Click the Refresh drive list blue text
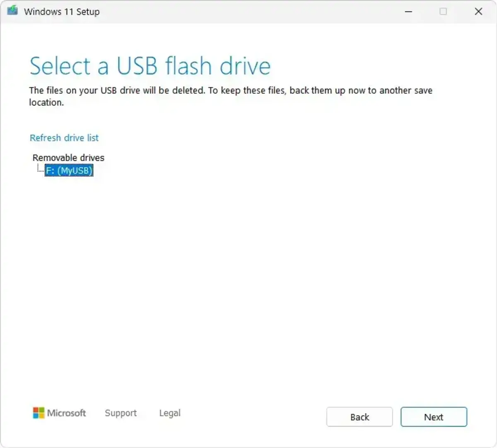The width and height of the screenshot is (497, 448). pos(64,138)
